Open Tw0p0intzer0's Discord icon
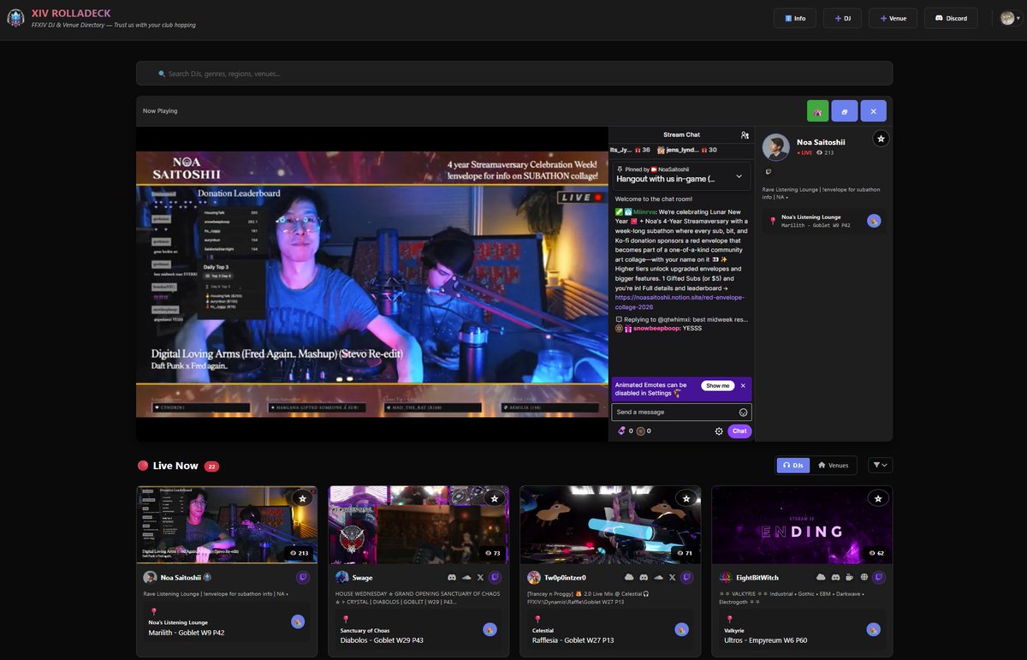1027x660 pixels. (644, 578)
